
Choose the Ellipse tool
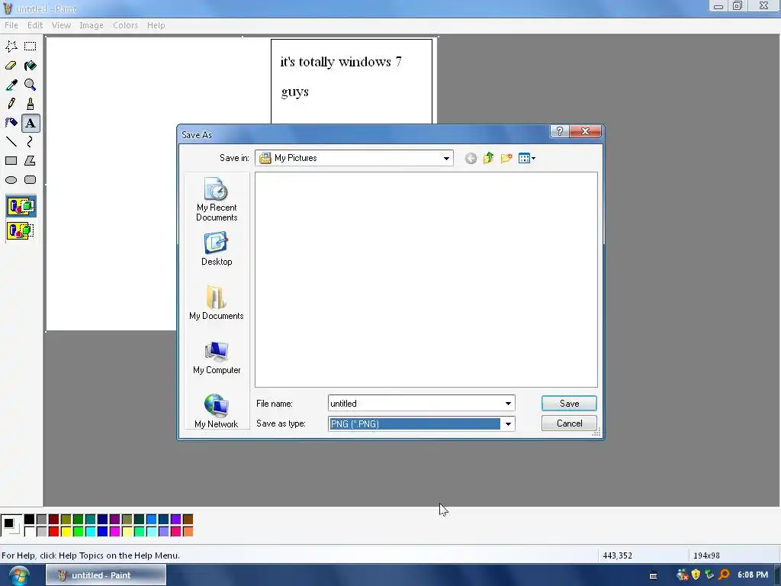pyautogui.click(x=11, y=180)
